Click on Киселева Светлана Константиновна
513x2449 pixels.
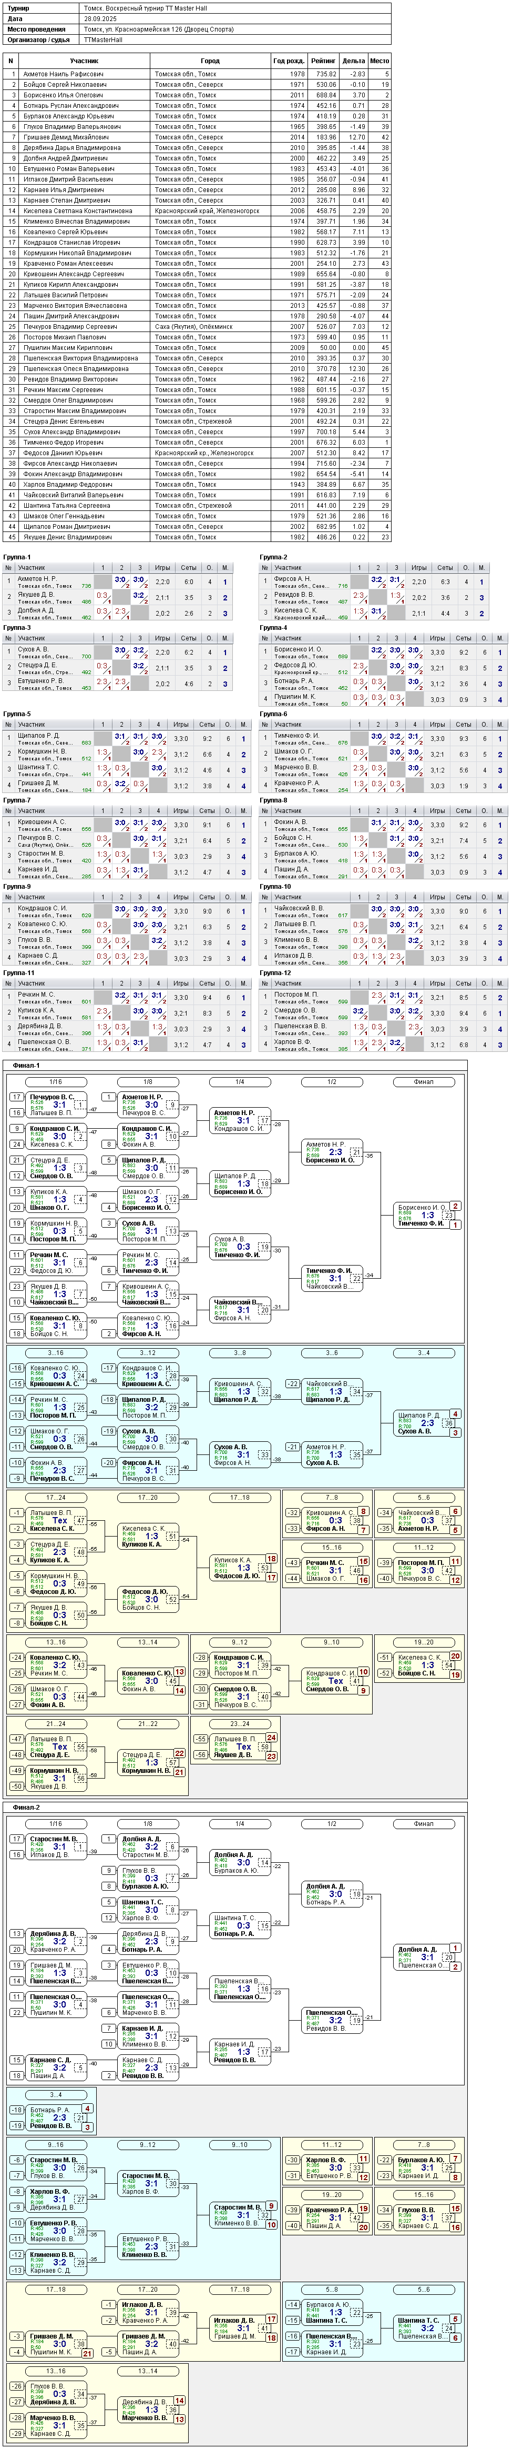(78, 211)
